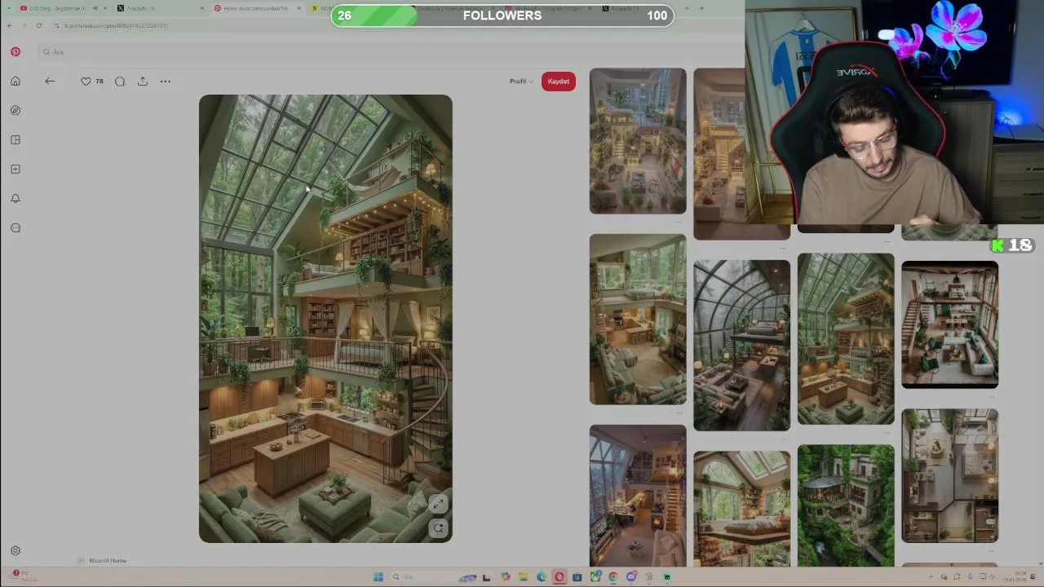Image resolution: width=1044 pixels, height=587 pixels.
Task: Open Moonlit Home creator link
Action: point(108,560)
